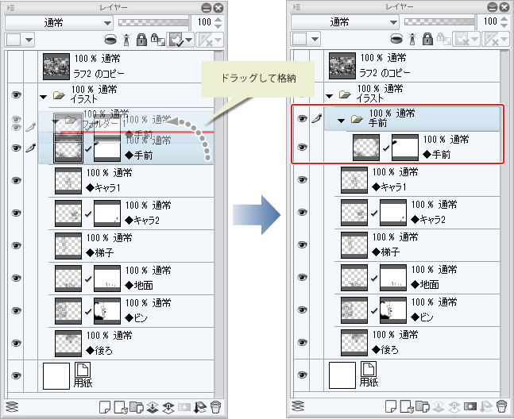The height and width of the screenshot is (419, 514).
Task: Click the Lock Layer padlock icon in left panel
Action: tap(141, 40)
